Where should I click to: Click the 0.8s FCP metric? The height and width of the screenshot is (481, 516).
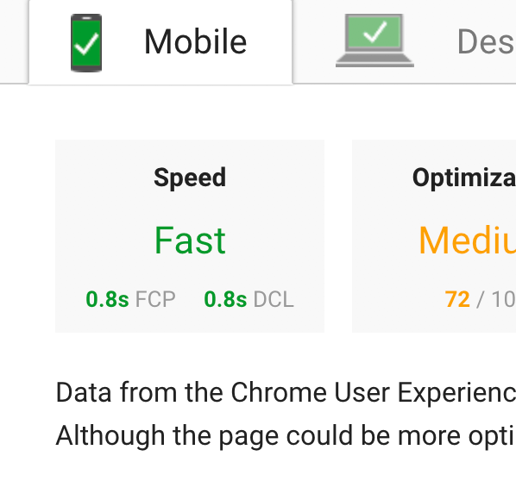tap(130, 299)
